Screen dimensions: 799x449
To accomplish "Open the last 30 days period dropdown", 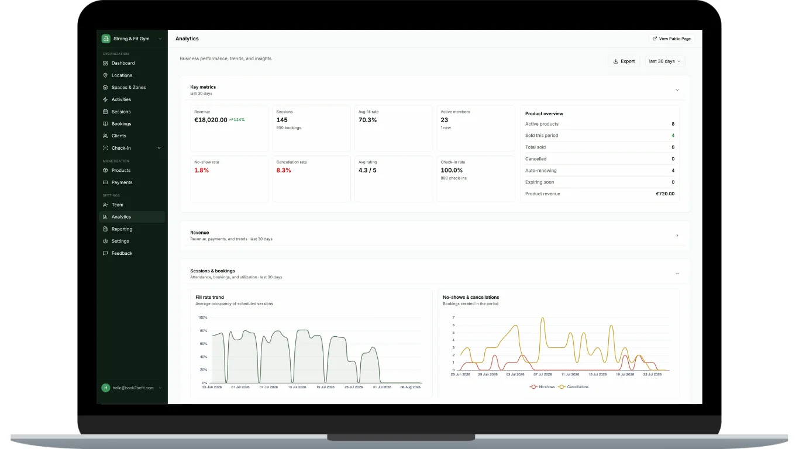I will [x=665, y=61].
